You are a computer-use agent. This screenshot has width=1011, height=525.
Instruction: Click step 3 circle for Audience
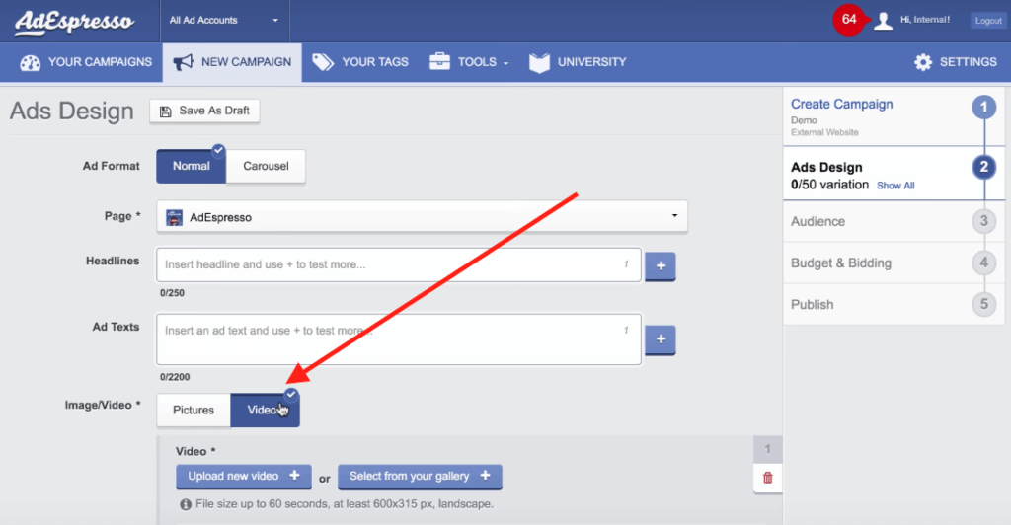pos(982,221)
